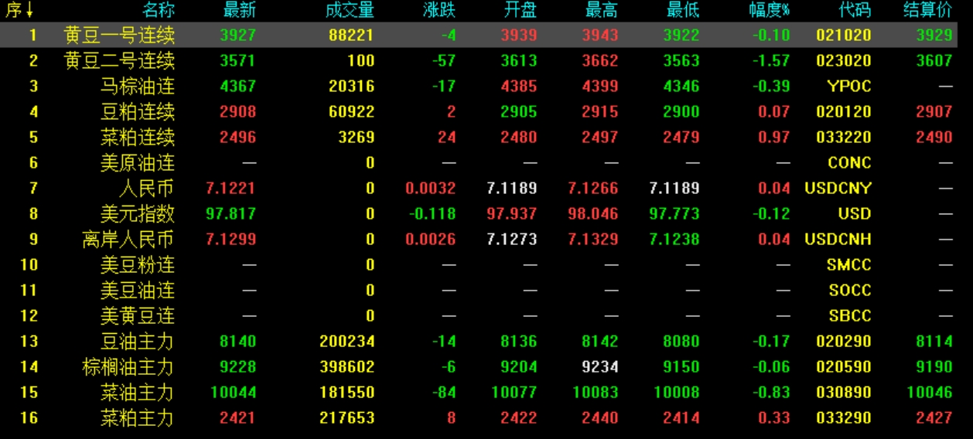Select the 黄豆一号连续 contract row
The image size is (973, 439).
click(x=120, y=36)
